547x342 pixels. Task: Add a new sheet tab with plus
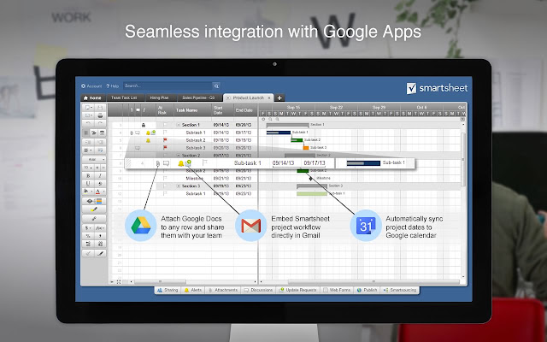279,98
